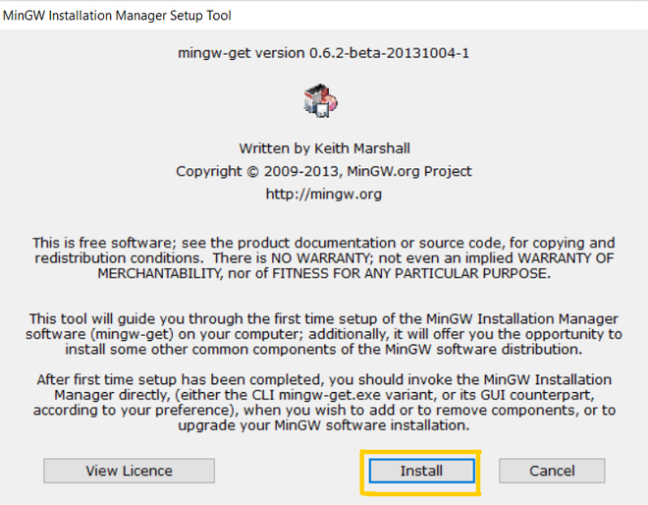Click the line starting "After first time setup"
648x505 pixels.
pyautogui.click(x=323, y=379)
